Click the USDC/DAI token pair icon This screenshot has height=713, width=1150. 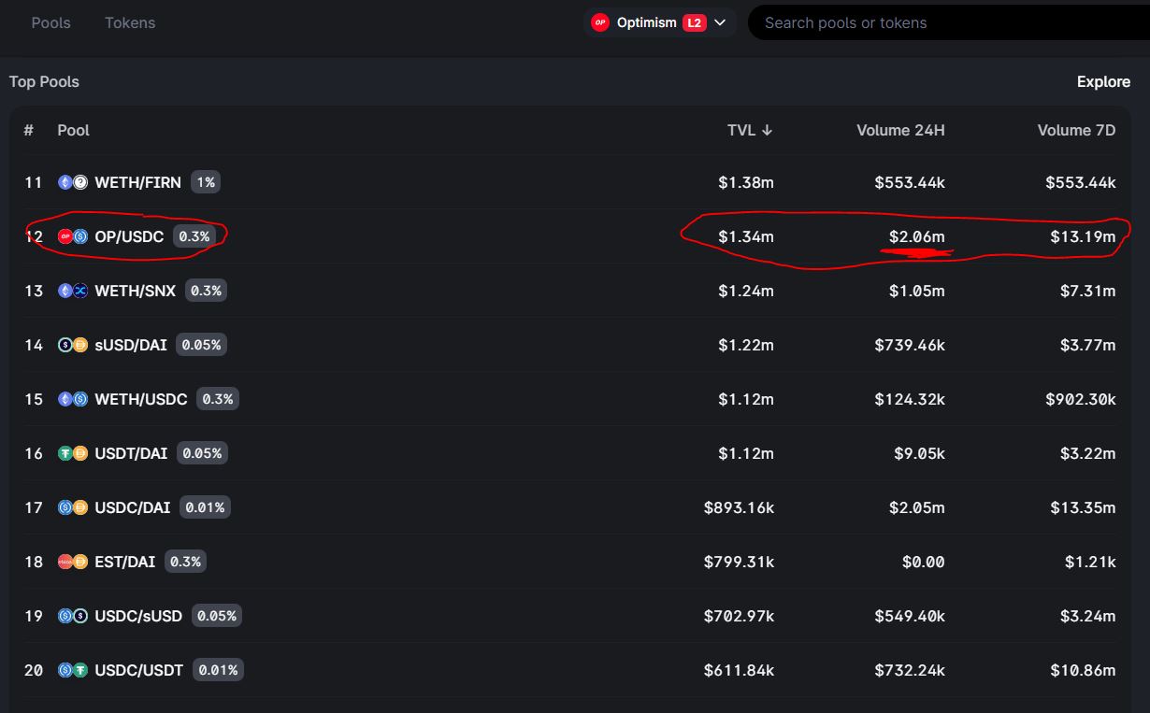pyautogui.click(x=73, y=507)
